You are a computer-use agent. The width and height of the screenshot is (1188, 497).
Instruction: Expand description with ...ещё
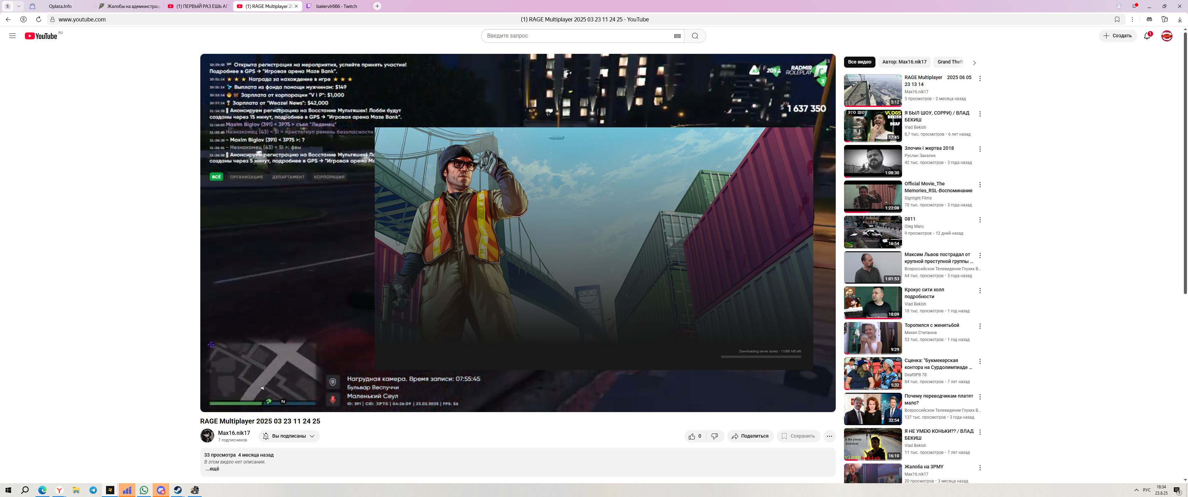coord(212,469)
